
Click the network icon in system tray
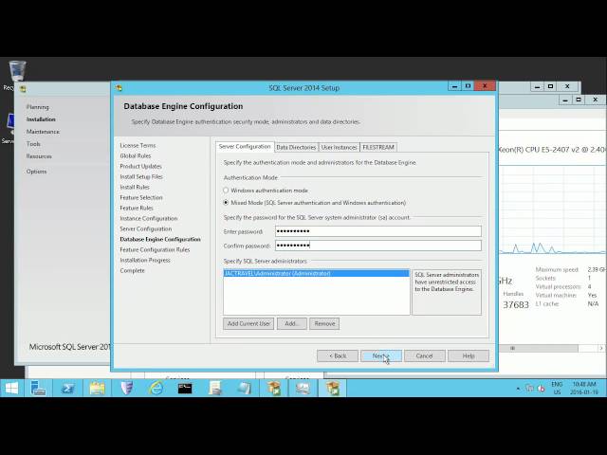coord(529,388)
